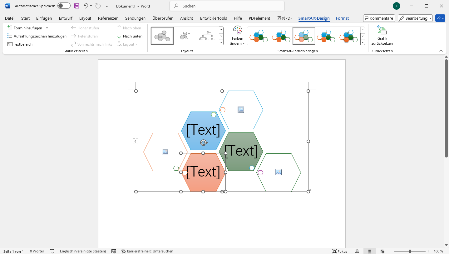Click the 100 % zoom level
The width and height of the screenshot is (449, 254).
438,251
